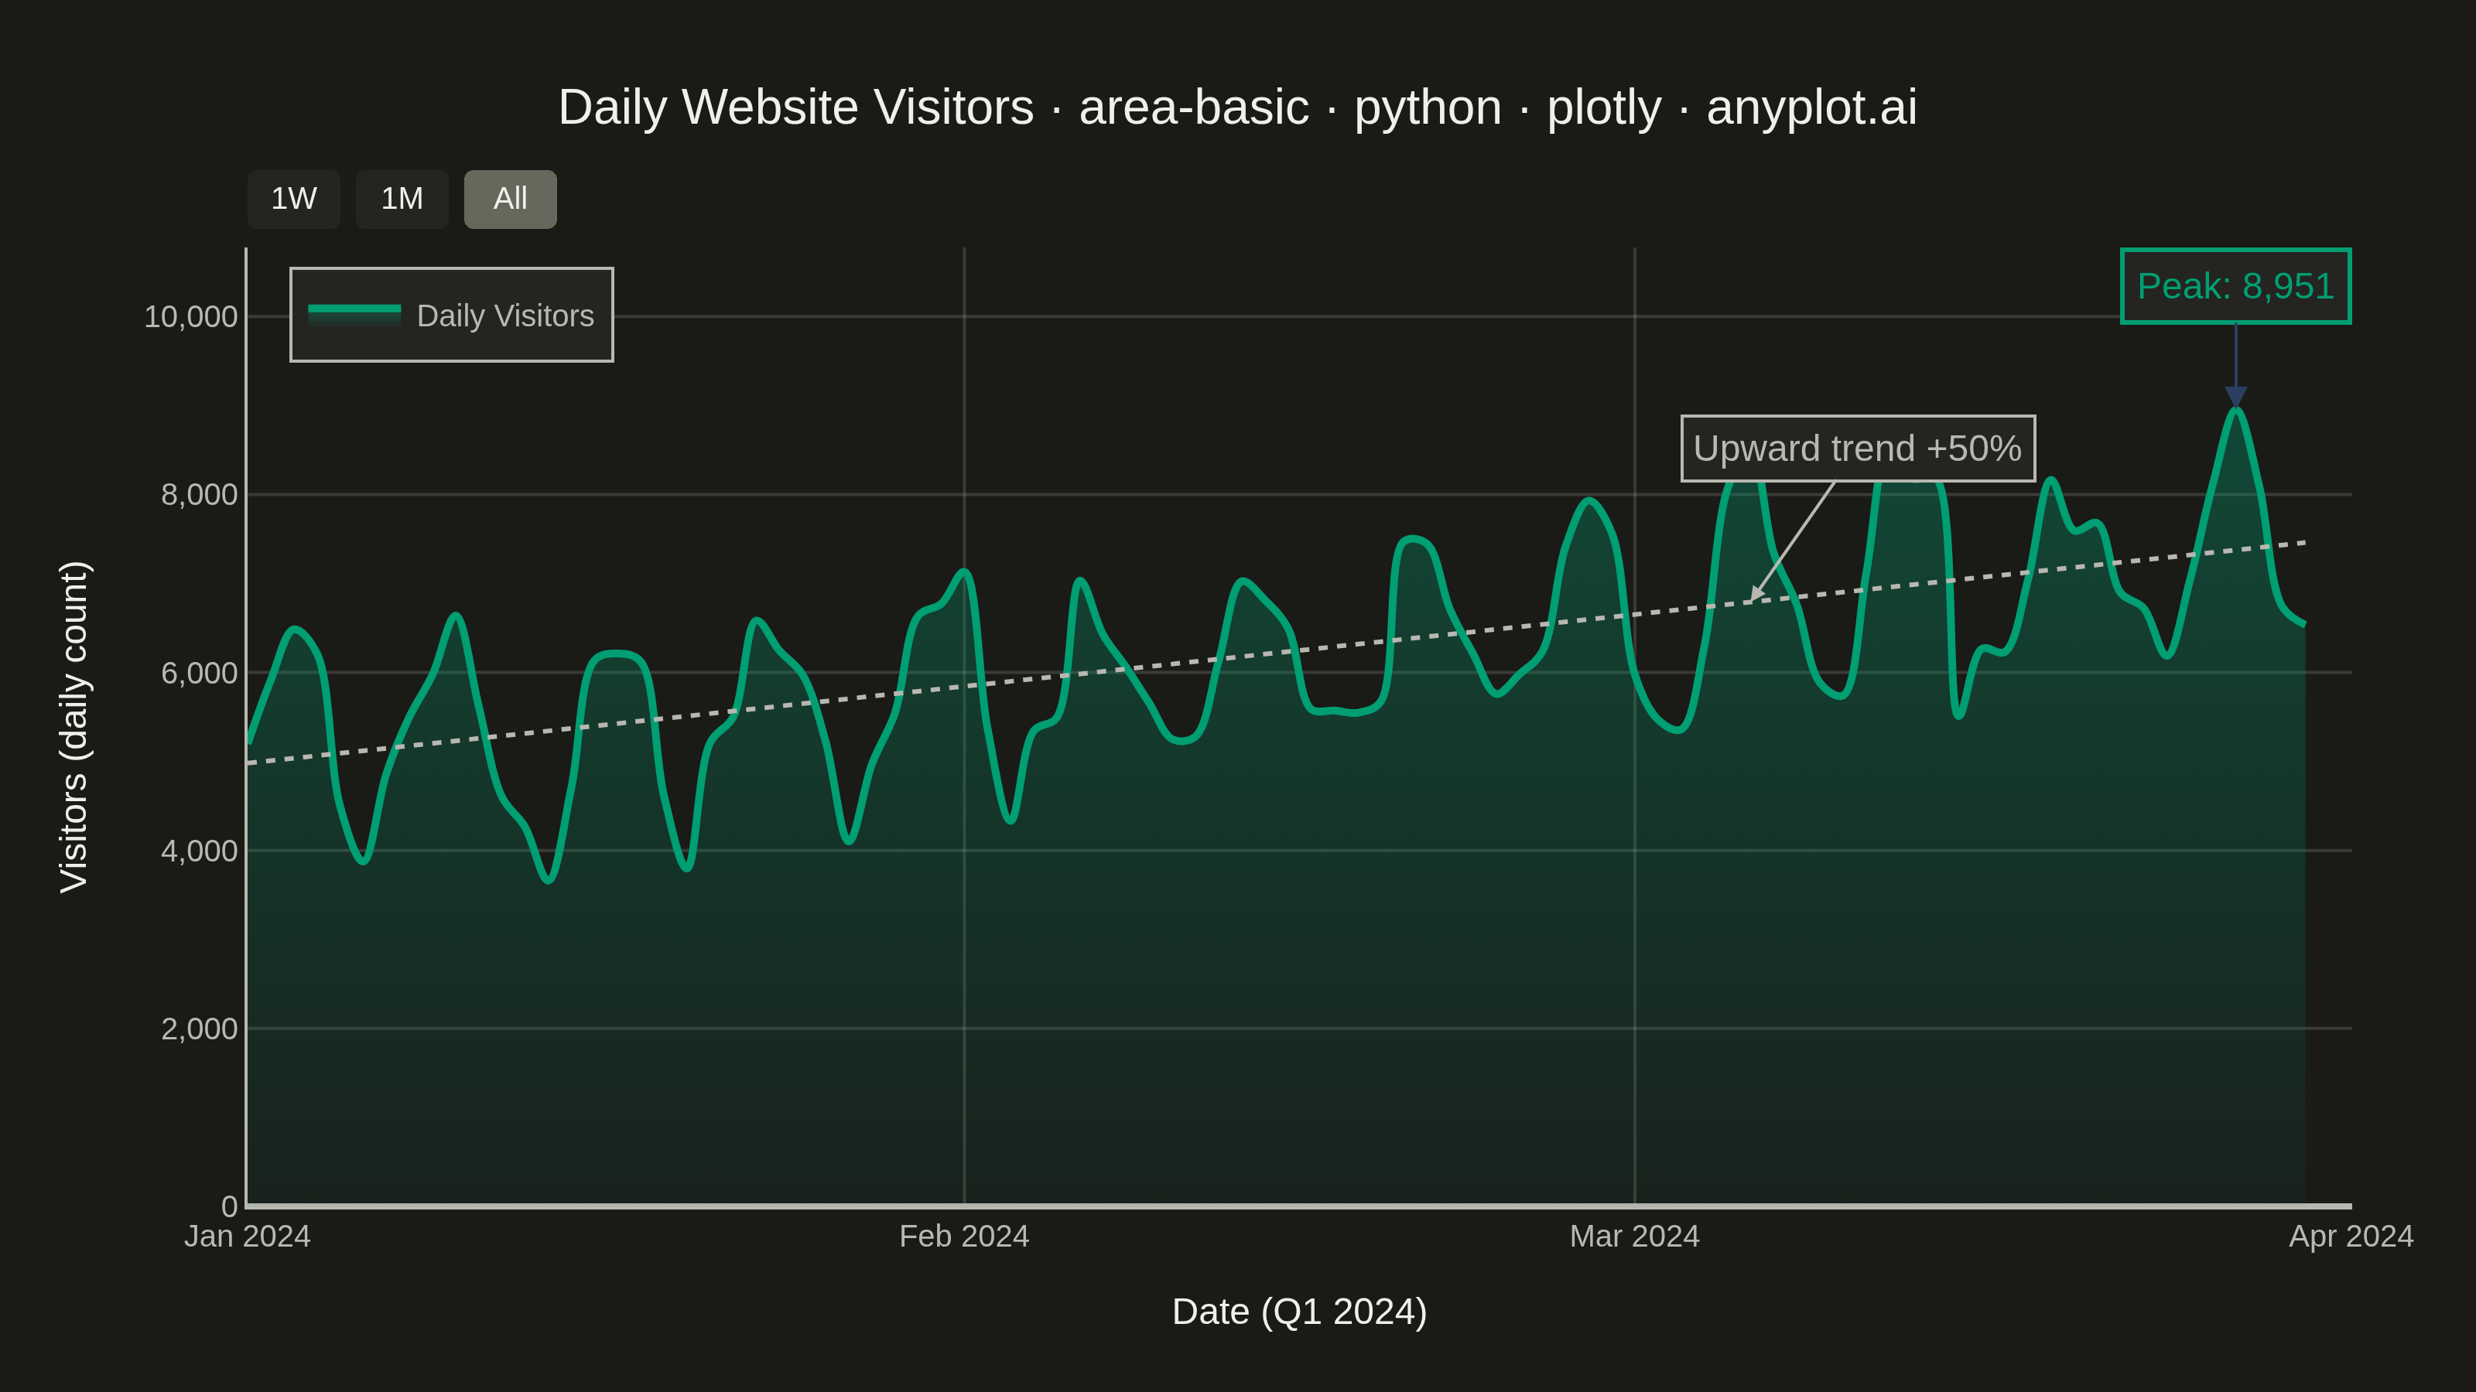Click the 0 y-axis tick label
The width and height of the screenshot is (2476, 1392).
coord(229,1206)
